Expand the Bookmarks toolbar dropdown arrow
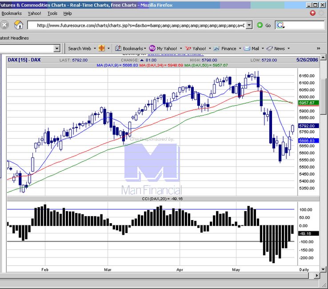 [x=145, y=48]
